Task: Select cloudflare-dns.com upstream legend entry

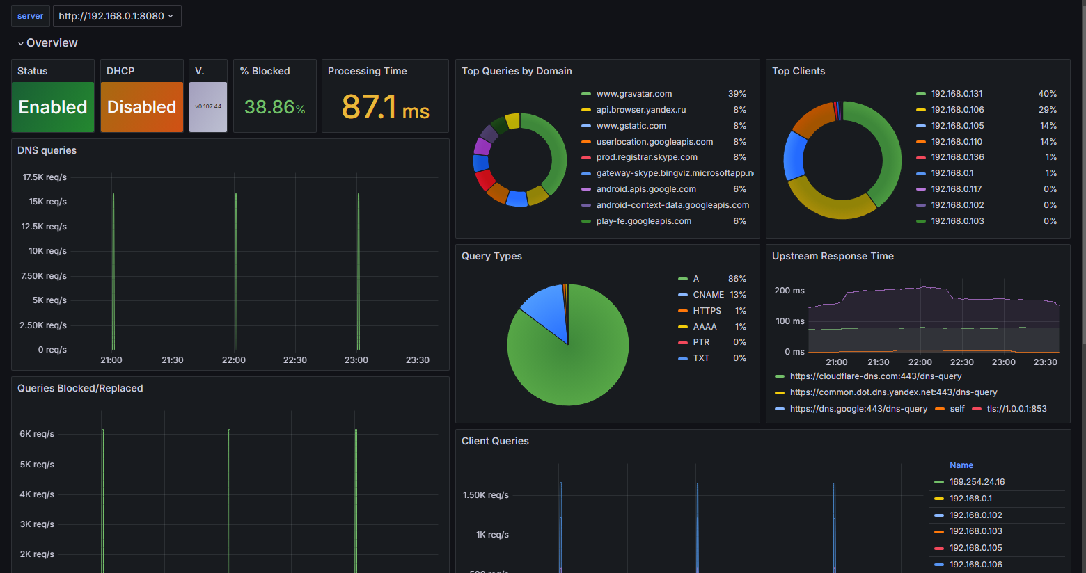Action: tap(875, 376)
